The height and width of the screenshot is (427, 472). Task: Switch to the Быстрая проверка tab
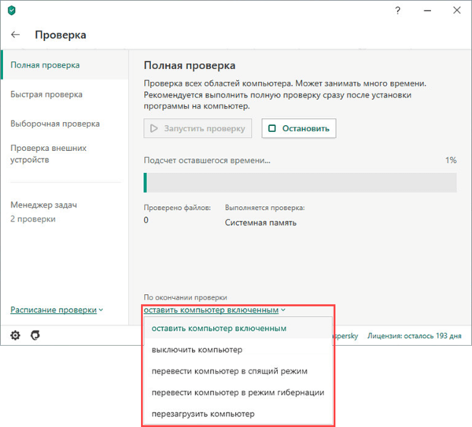pyautogui.click(x=46, y=94)
